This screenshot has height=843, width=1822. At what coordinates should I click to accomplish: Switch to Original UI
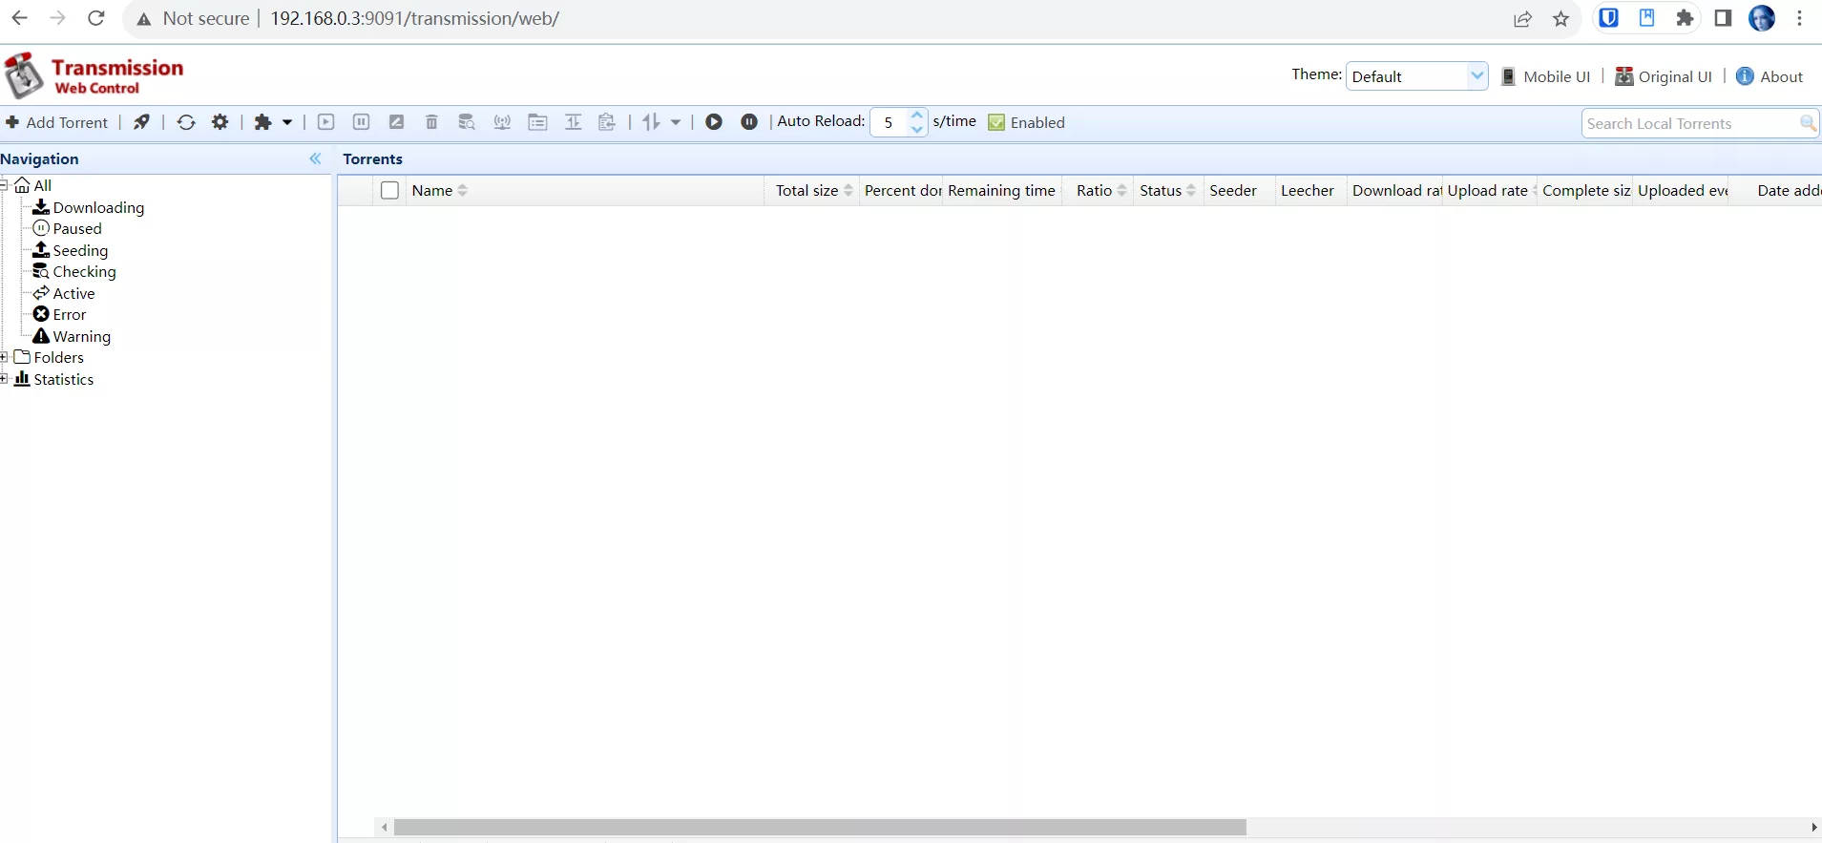[x=1664, y=76]
